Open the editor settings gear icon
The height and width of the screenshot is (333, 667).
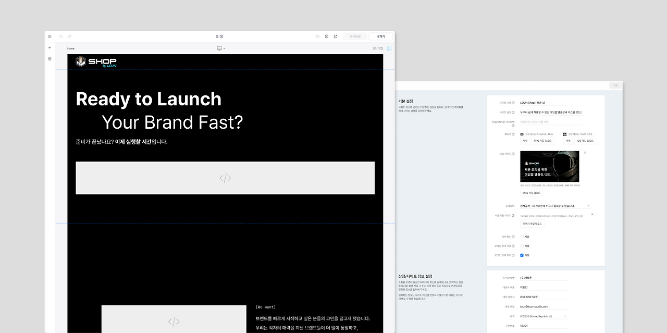[x=327, y=36]
